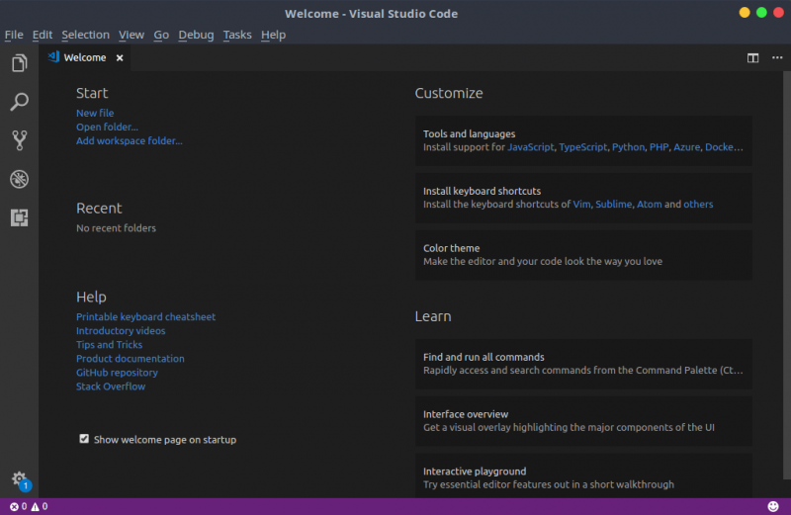This screenshot has width=791, height=515.
Task: Open Stack Overflow link
Action: 111,386
